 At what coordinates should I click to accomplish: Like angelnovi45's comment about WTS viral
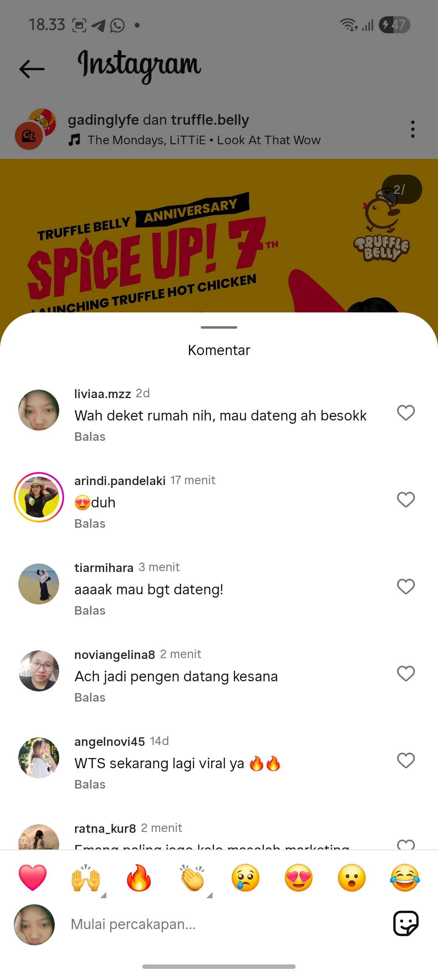pos(406,760)
